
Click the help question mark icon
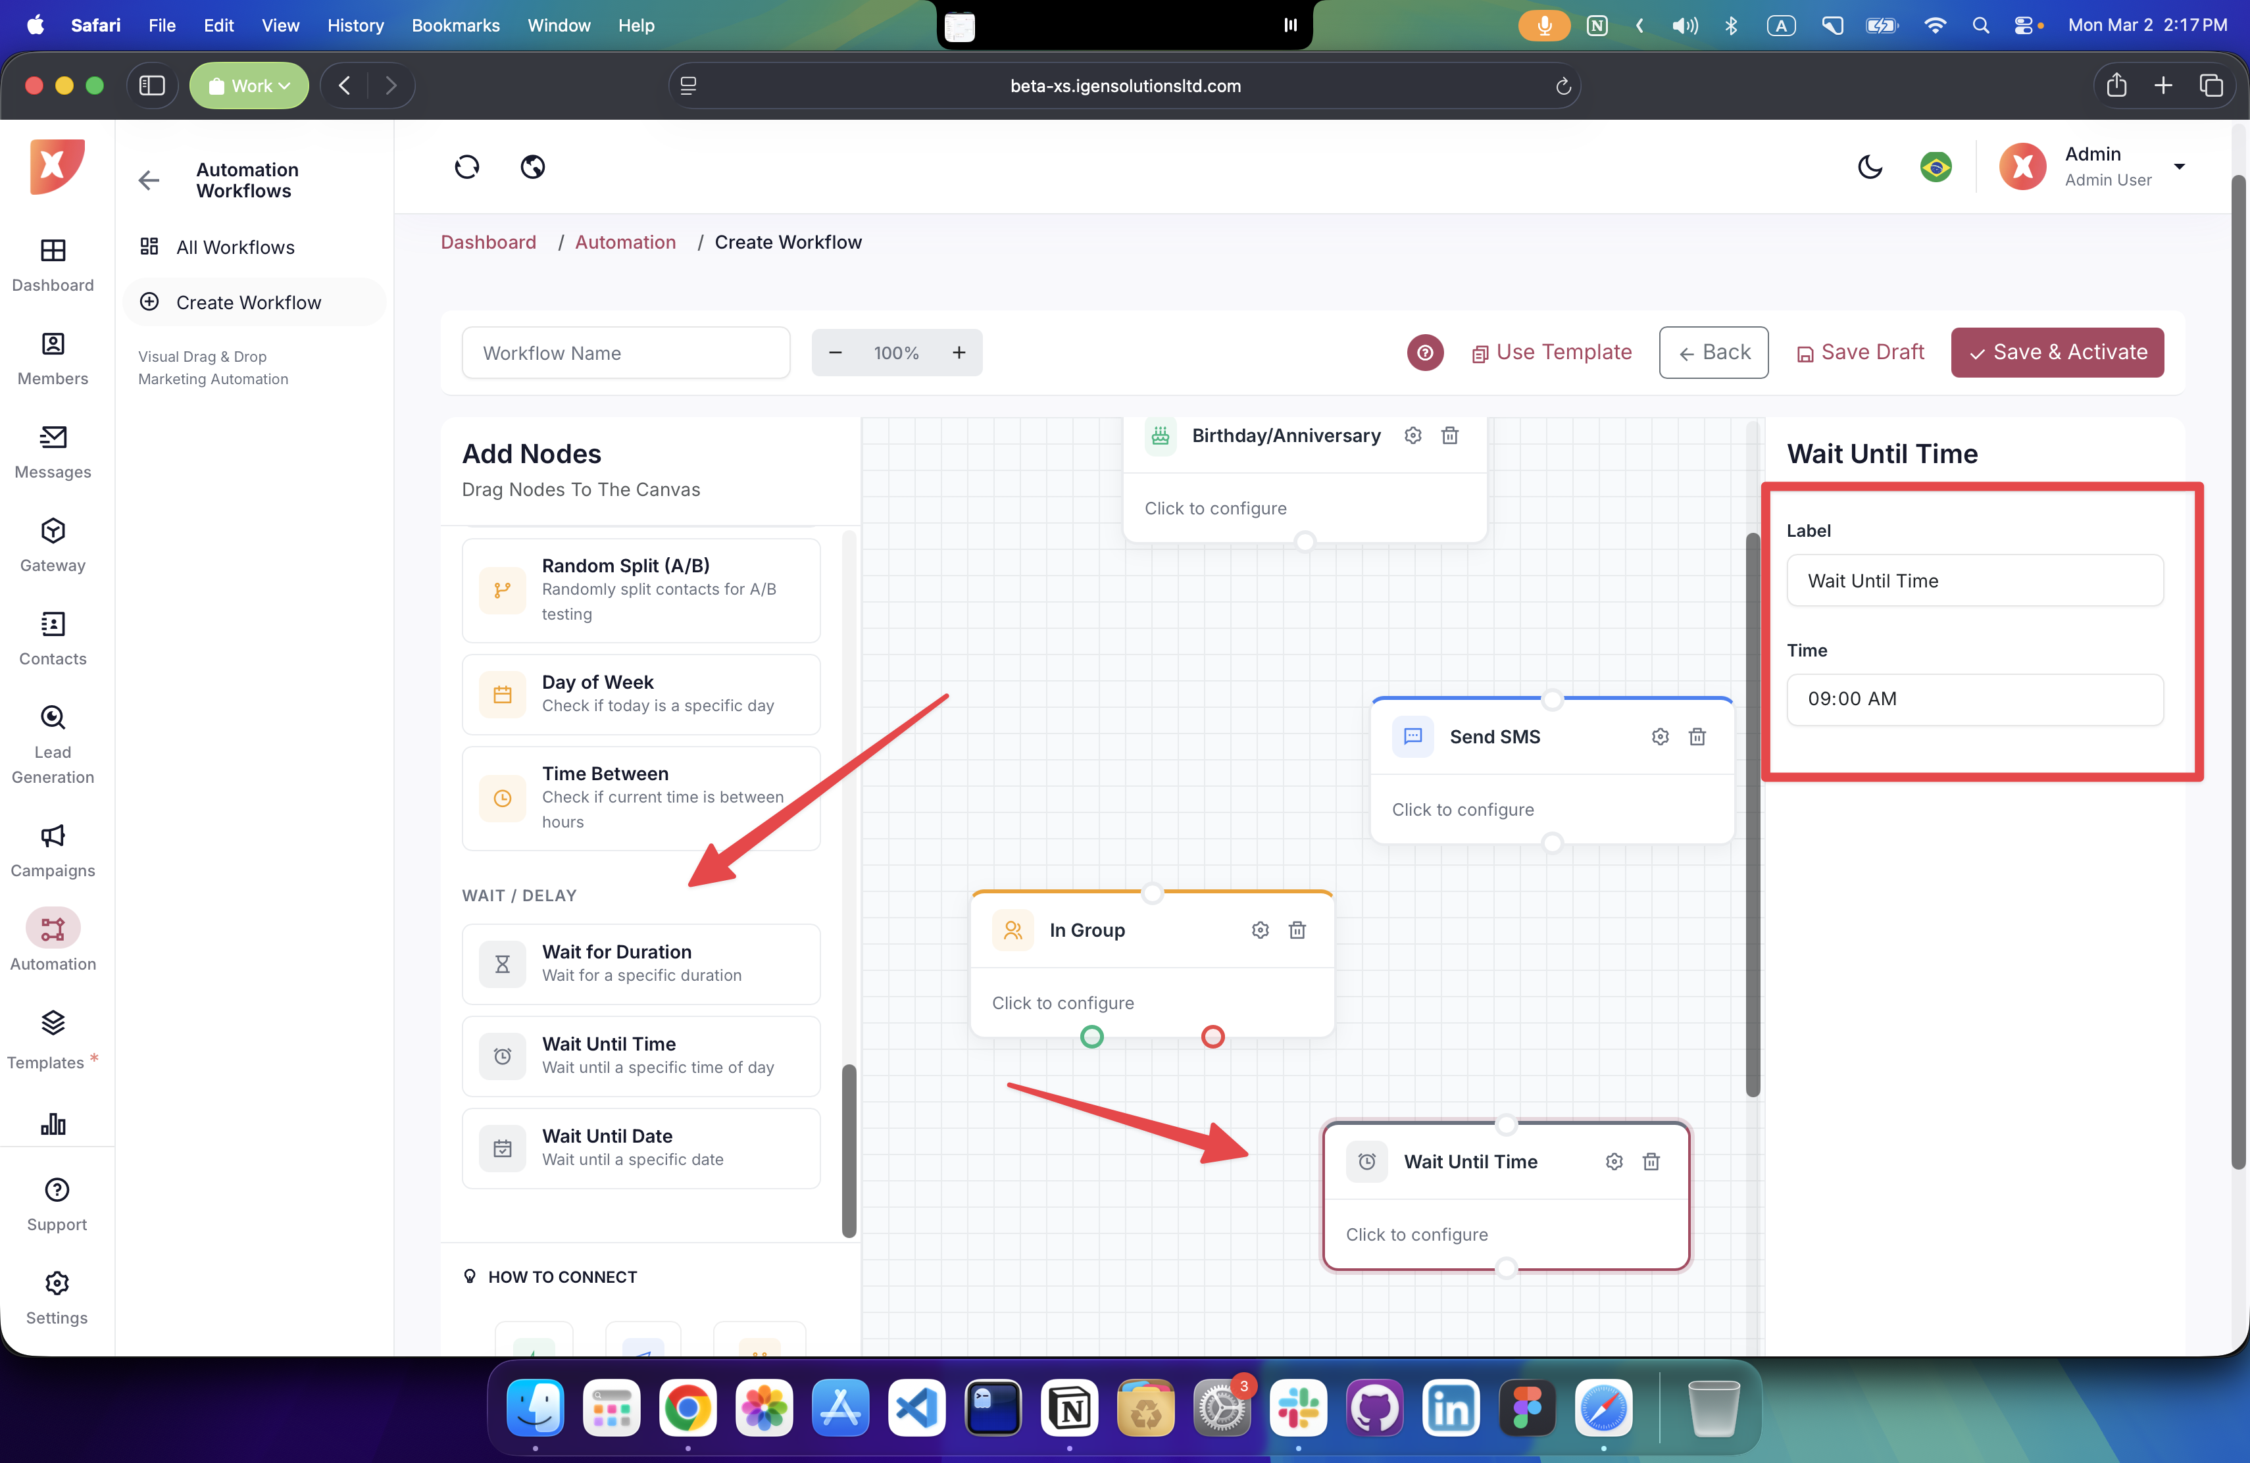(x=1425, y=353)
